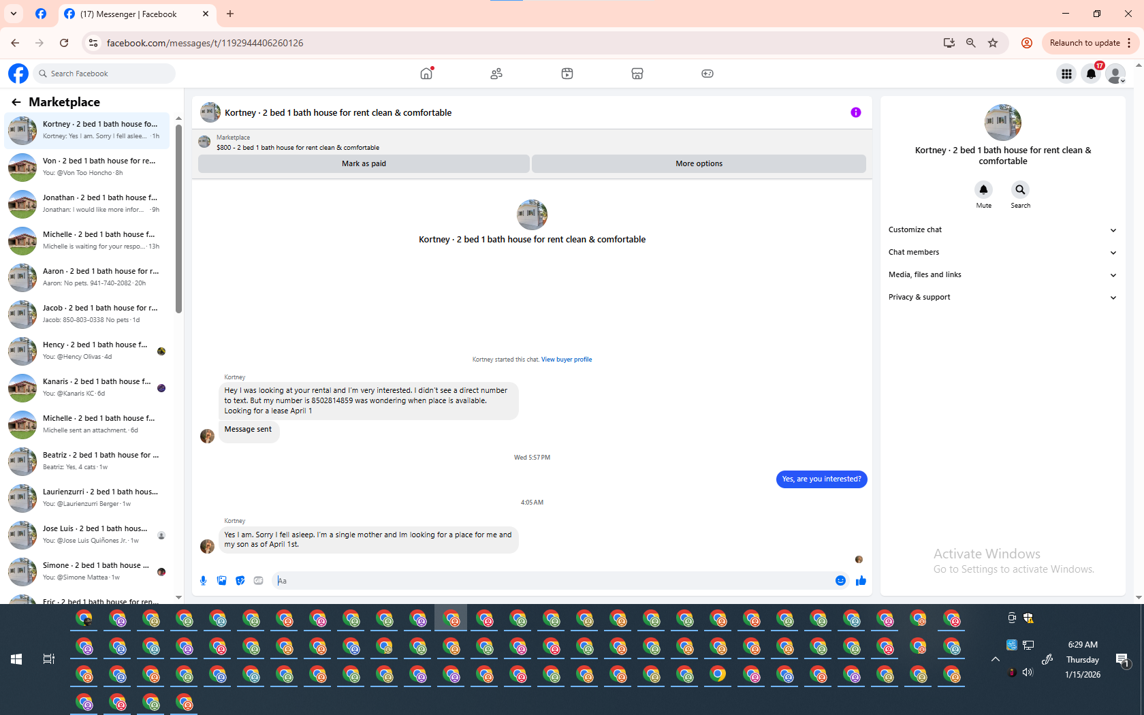
Task: Mute the conversation with bell icon
Action: [983, 189]
